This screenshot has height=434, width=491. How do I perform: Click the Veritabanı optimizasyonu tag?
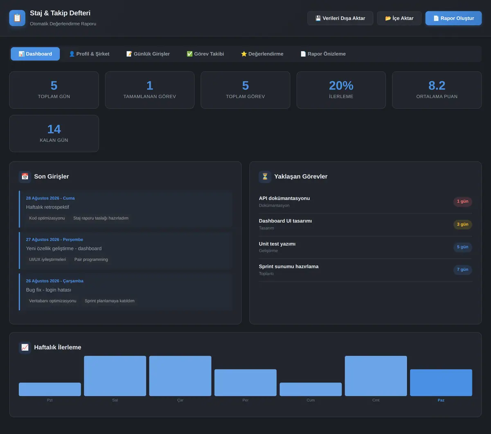click(x=53, y=301)
